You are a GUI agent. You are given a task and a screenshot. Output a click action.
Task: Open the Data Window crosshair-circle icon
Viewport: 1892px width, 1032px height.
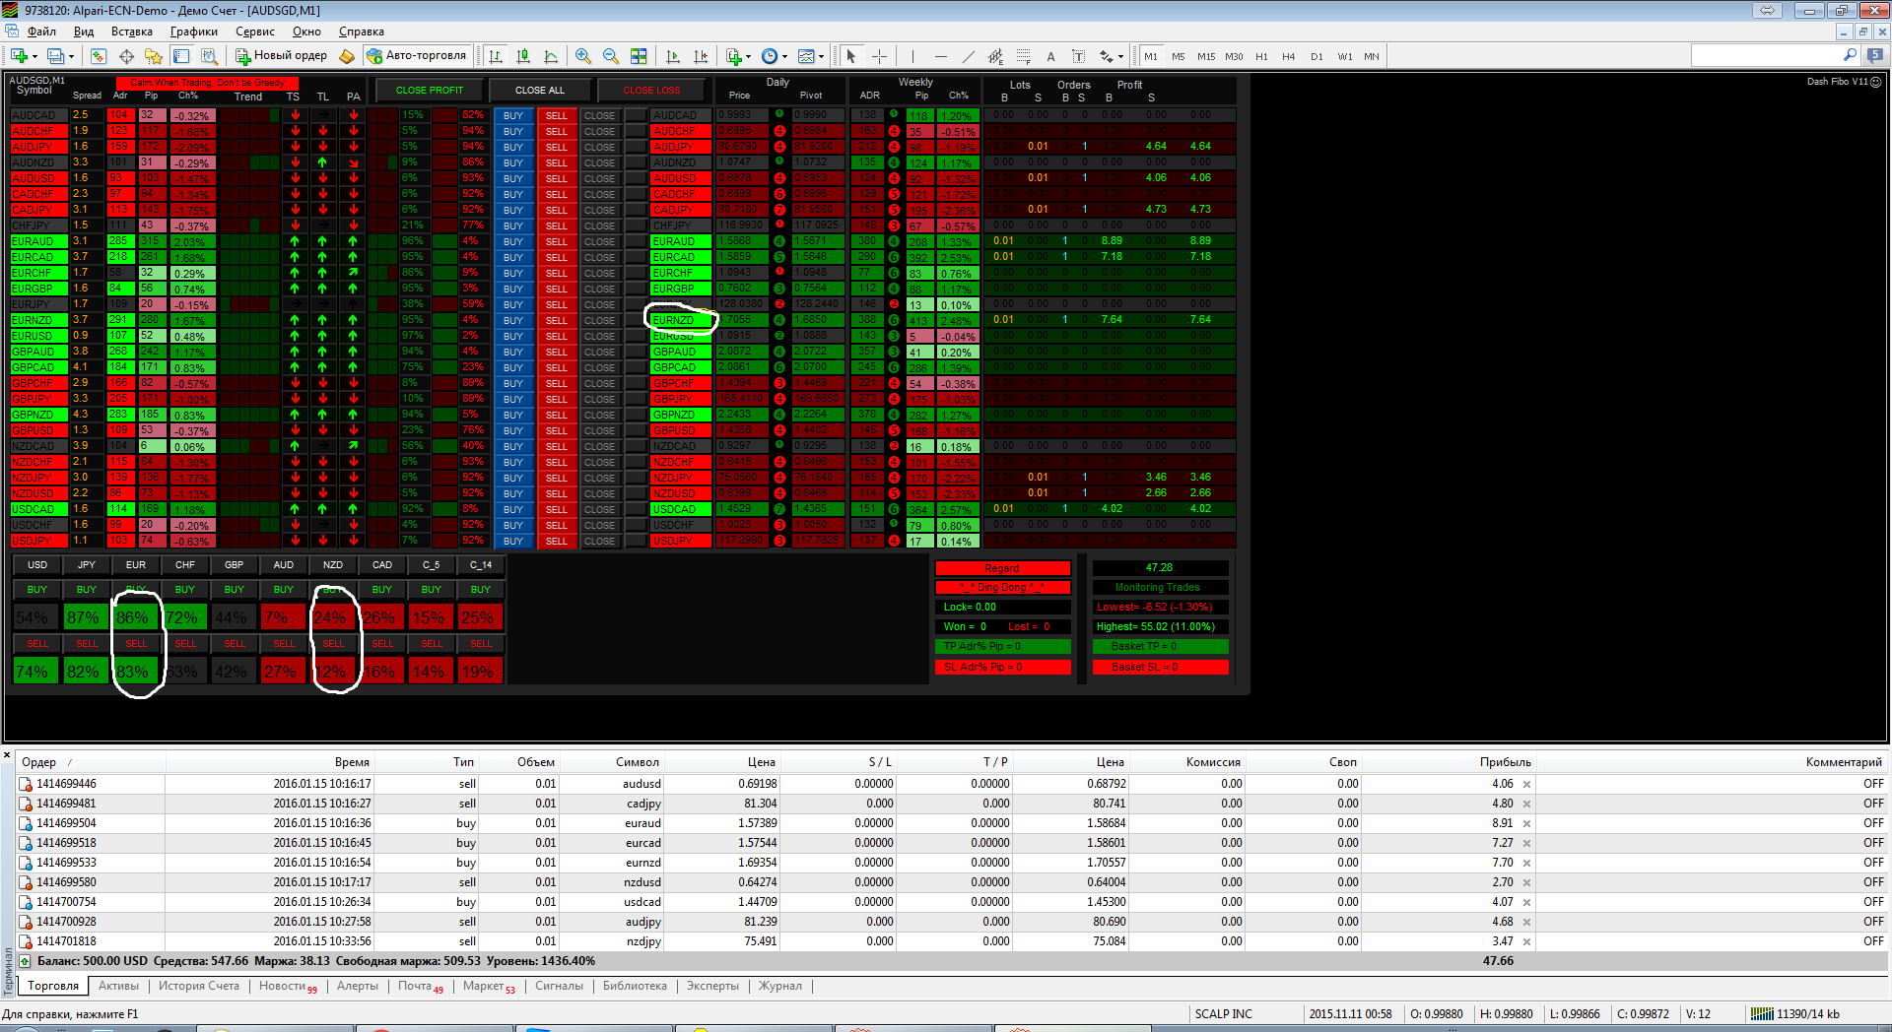126,56
